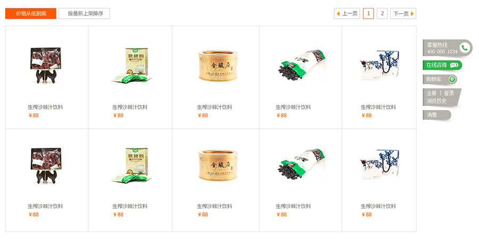Click the cart count badge showing 0

452,79
